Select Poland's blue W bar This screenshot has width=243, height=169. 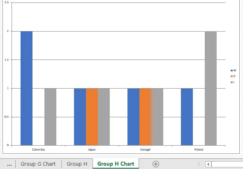(187, 117)
